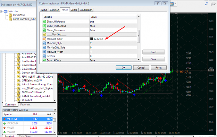Select lukas1 Arrows & Curv indicator icon
This screenshot has width=217, height=137.
(19, 84)
